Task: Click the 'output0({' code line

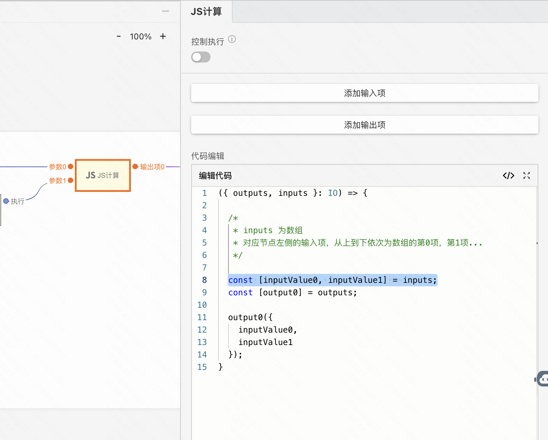Action: [251, 317]
